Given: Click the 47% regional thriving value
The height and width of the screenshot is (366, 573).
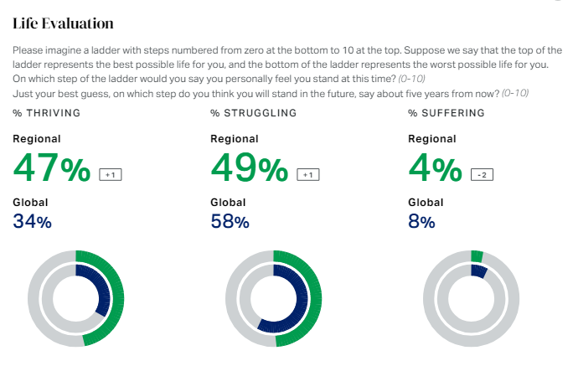Looking at the screenshot, I should click(52, 168).
